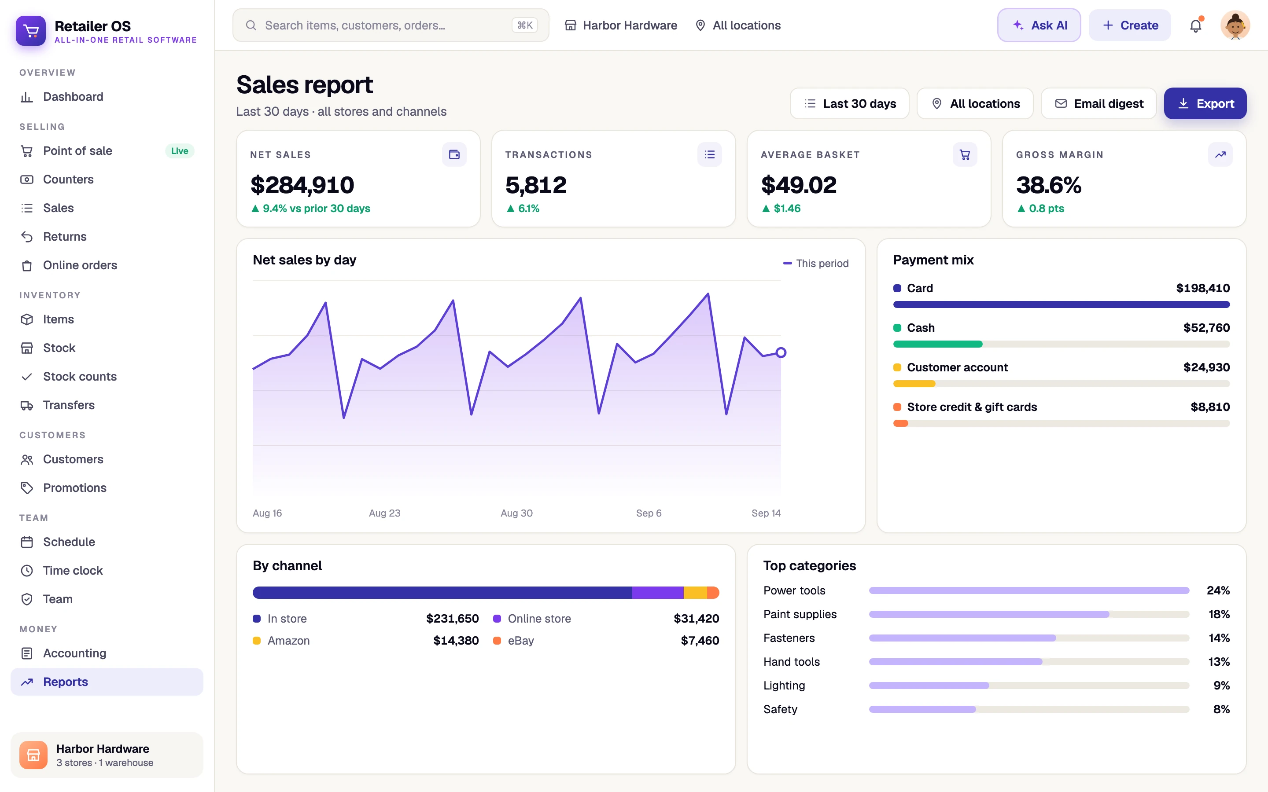Click the Returns undo arrow icon
1268x792 pixels.
tap(27, 237)
